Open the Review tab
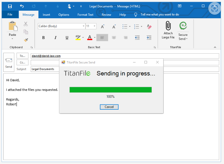Screen dimensions: 224x164 coord(106,15)
